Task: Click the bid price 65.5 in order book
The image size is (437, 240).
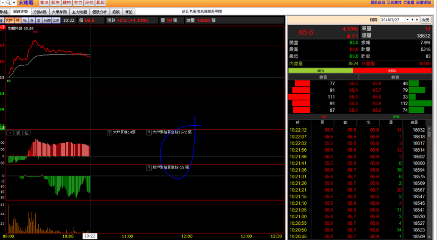Action: [x=353, y=83]
